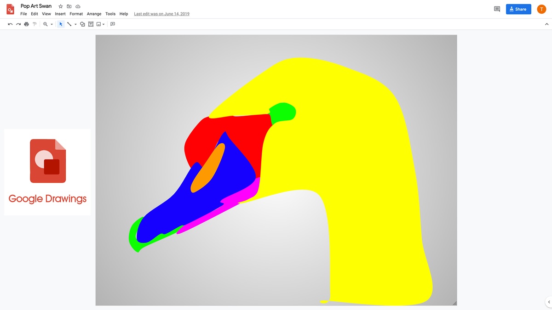
Task: Insert a comment via toolbar icon
Action: (x=113, y=24)
